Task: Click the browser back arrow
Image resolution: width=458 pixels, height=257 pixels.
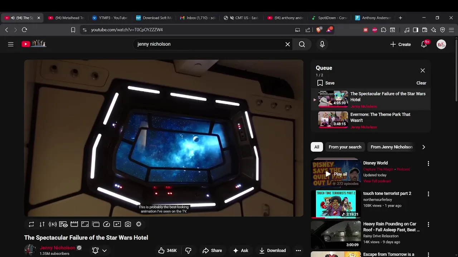Action: pyautogui.click(x=6, y=30)
